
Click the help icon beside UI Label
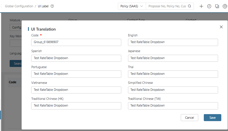pos(52,6)
